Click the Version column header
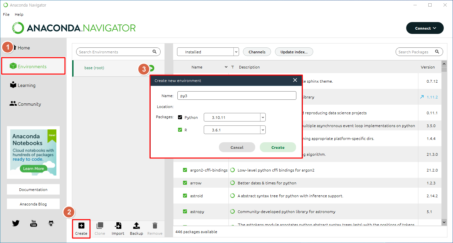This screenshot has height=243, width=453. coord(428,67)
